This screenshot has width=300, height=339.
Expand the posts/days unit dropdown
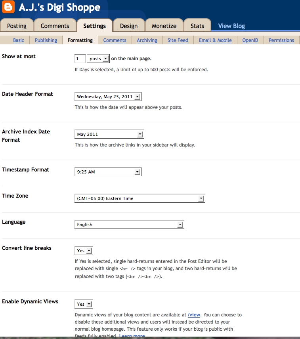[98, 59]
